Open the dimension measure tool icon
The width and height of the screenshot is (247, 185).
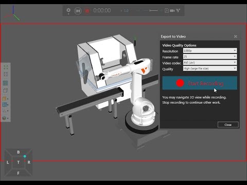click(x=4, y=111)
